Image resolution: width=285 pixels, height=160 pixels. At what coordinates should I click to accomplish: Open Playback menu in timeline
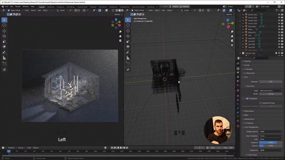tap(12, 148)
